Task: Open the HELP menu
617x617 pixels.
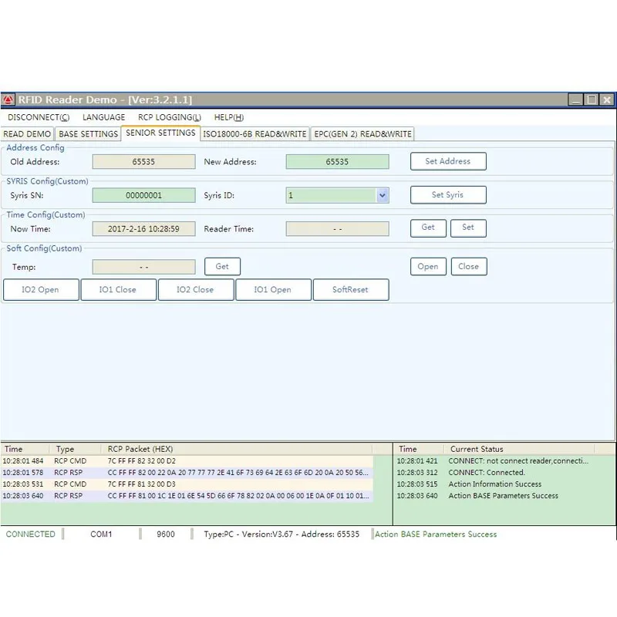Action: [228, 117]
